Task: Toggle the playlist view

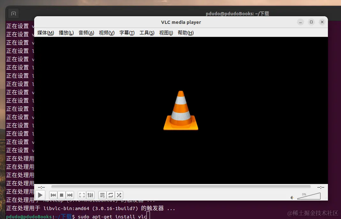Action: (102, 195)
